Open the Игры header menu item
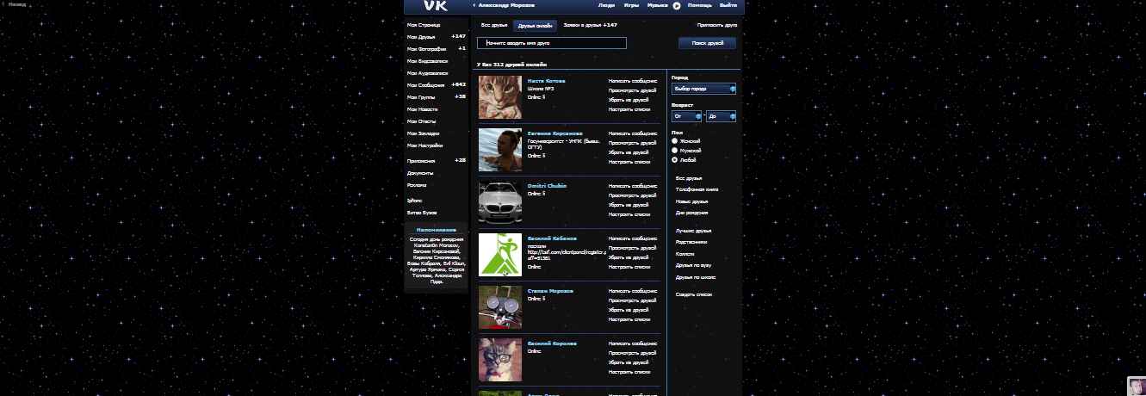This screenshot has height=396, width=1146. coord(631,5)
